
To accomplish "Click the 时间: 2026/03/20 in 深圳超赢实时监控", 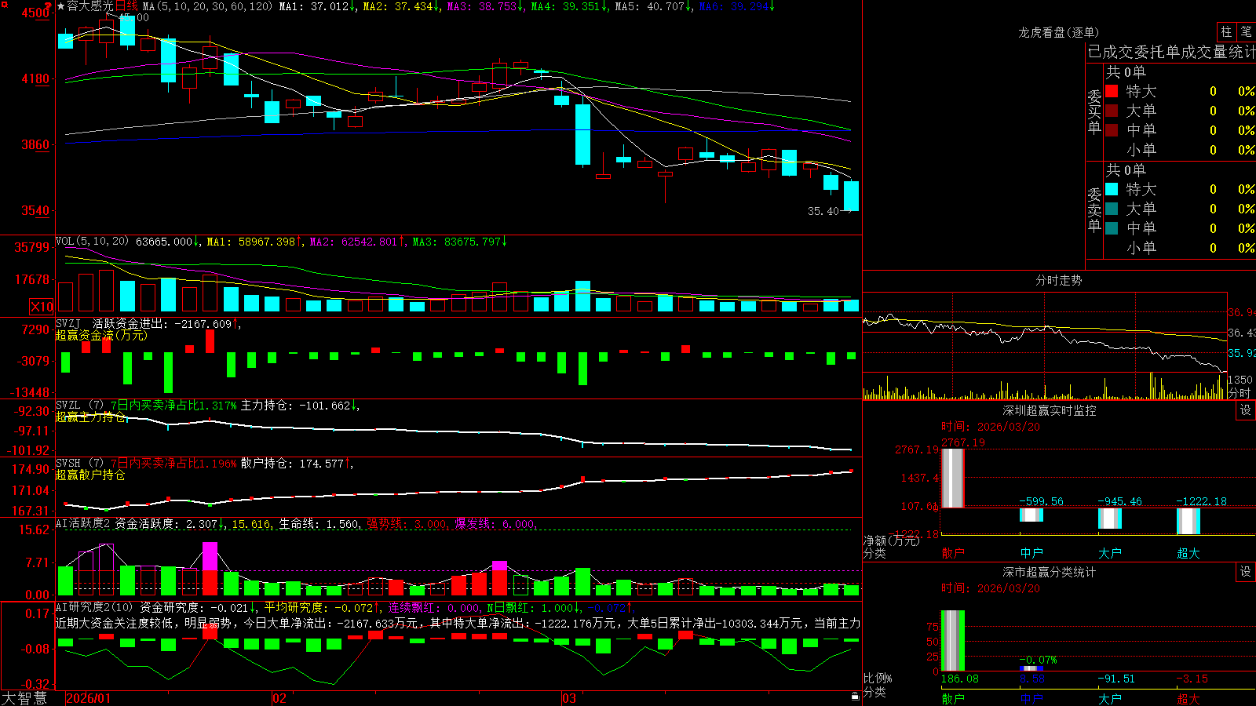I will tap(991, 427).
